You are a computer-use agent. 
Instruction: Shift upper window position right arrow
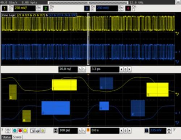point(130,69)
